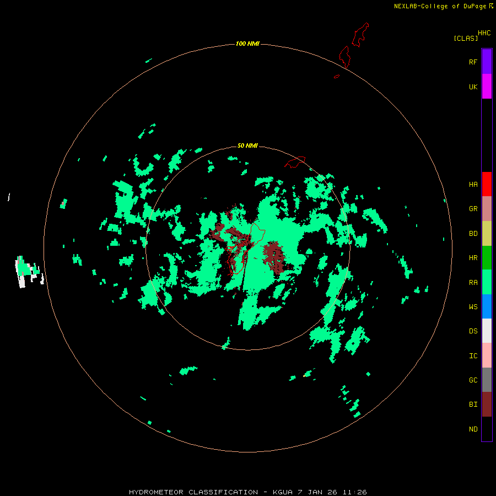Click the HA red legend swatch
This screenshot has height=496, width=496.
tap(487, 184)
